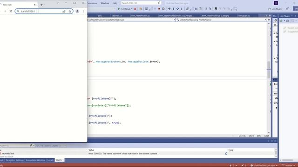The image size is (298, 167).
Task: Click the Chrome tab search chevron
Action: [x=58, y=3]
